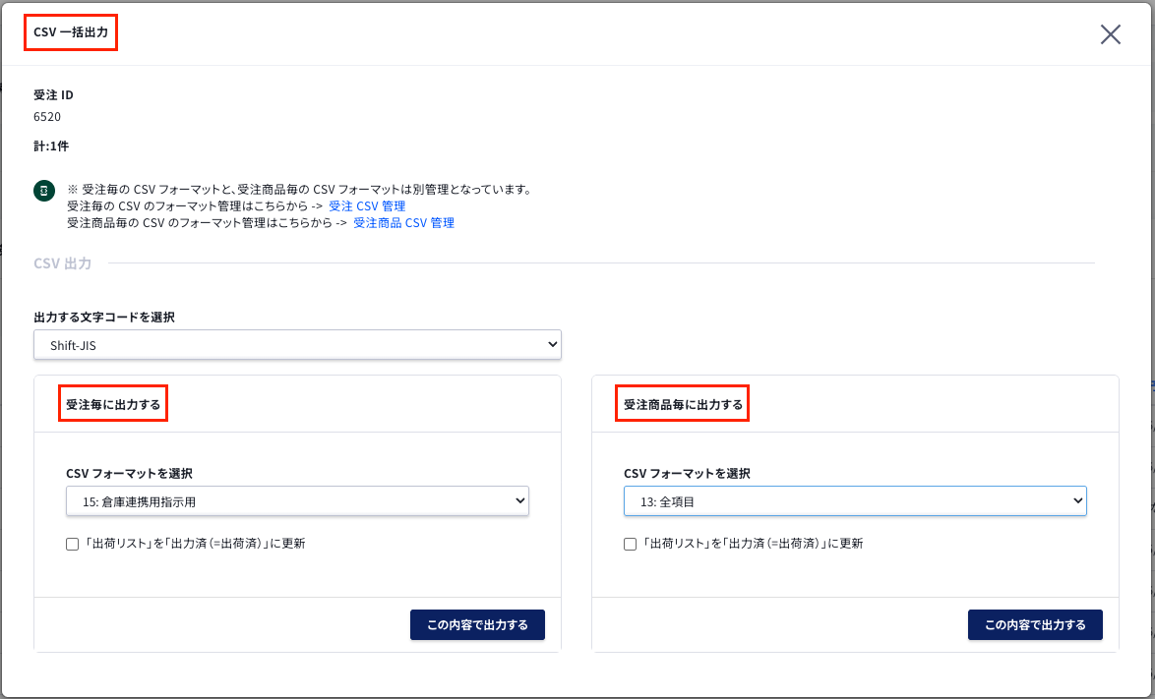Viewport: 1155px width, 699px height.
Task: Click この内容で出力する in the 受注商品毎 panel
Action: click(x=1035, y=624)
